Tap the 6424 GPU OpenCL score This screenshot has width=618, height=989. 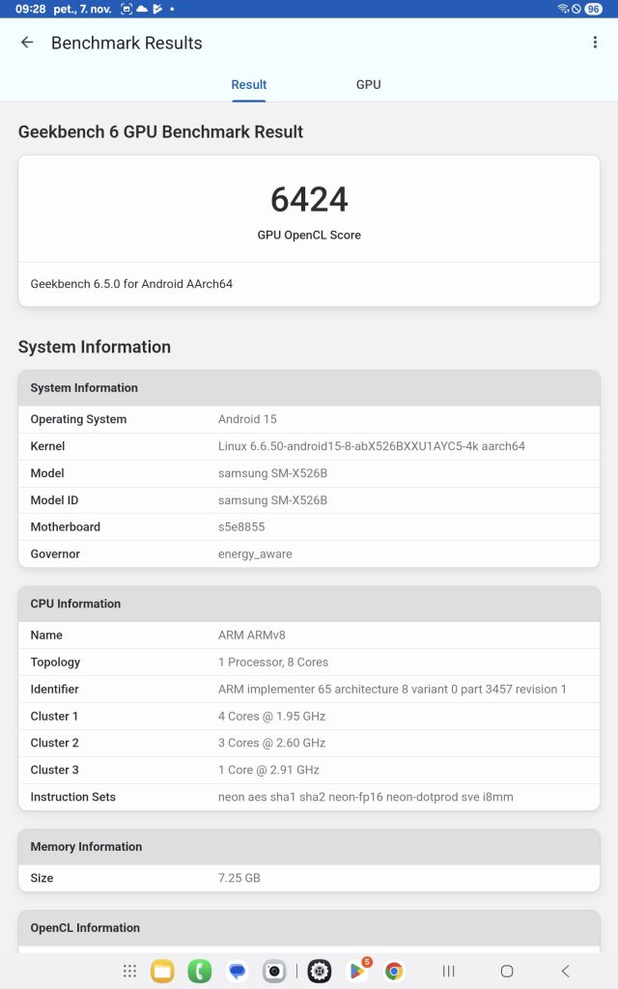pyautogui.click(x=309, y=200)
